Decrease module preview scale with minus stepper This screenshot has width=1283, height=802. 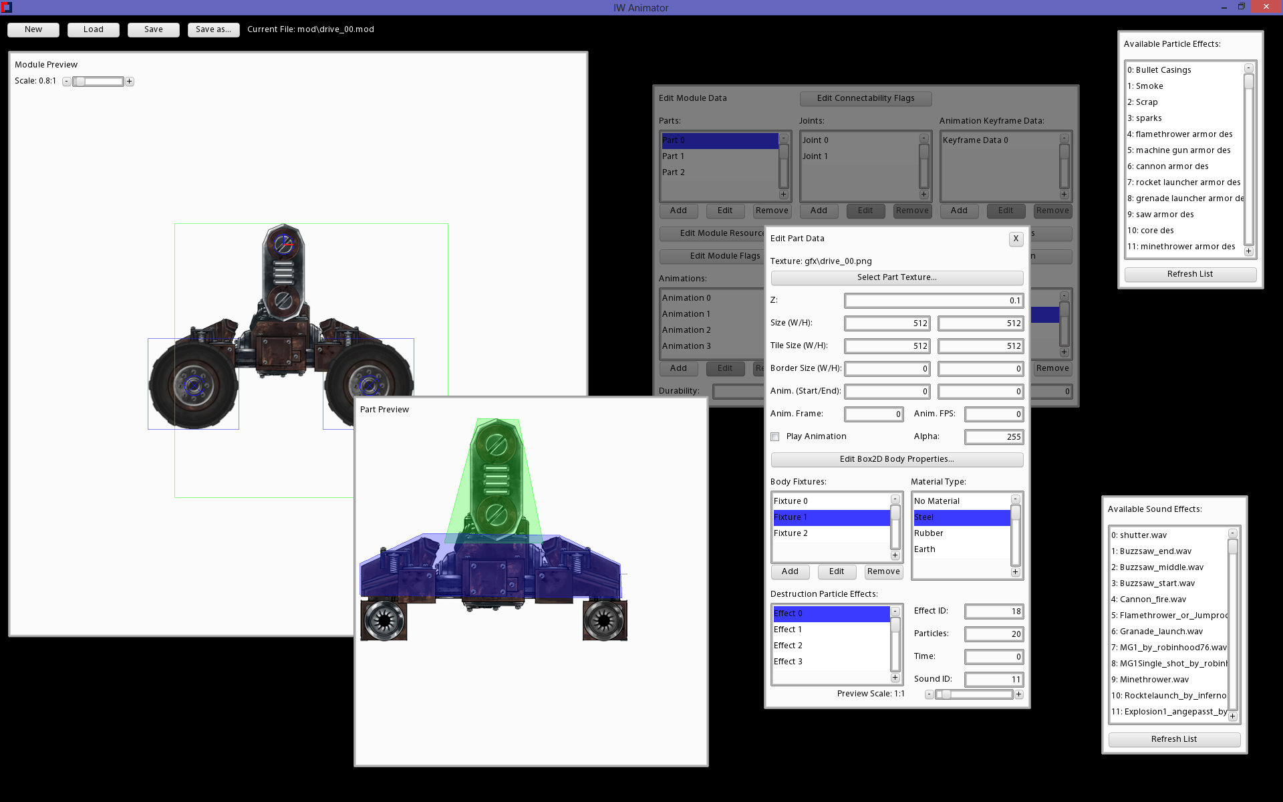pyautogui.click(x=66, y=81)
